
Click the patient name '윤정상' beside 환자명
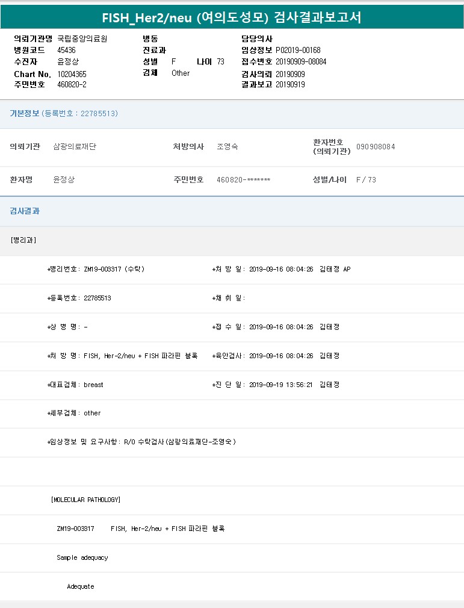click(64, 179)
